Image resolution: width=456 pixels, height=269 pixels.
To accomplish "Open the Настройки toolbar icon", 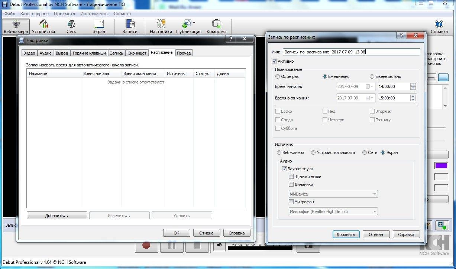I will point(161,27).
